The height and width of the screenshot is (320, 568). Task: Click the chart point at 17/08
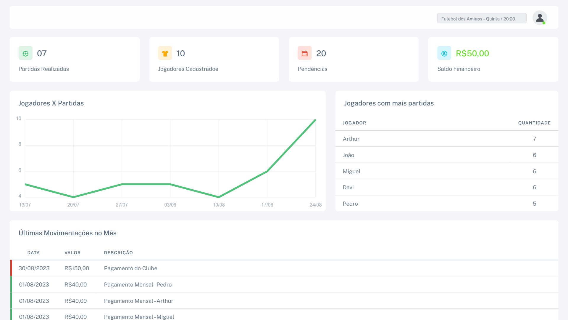click(267, 171)
